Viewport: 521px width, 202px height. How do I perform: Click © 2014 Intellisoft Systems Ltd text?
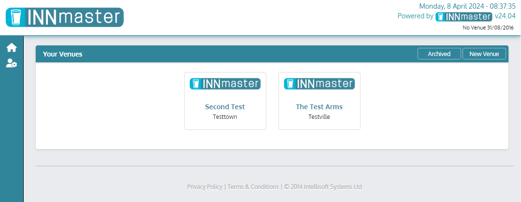click(x=323, y=187)
